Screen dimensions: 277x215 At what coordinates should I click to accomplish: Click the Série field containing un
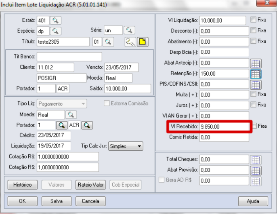(x=113, y=30)
